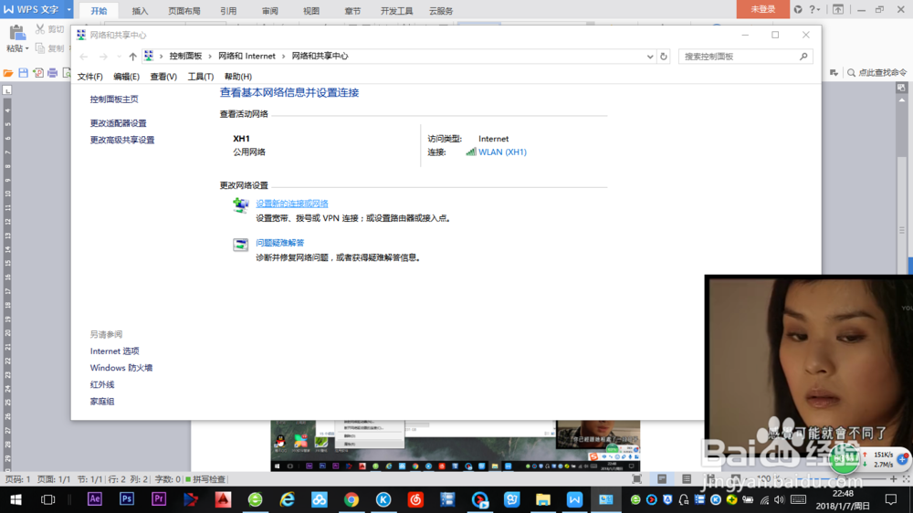Click the WPS help question mark icon

coord(812,9)
